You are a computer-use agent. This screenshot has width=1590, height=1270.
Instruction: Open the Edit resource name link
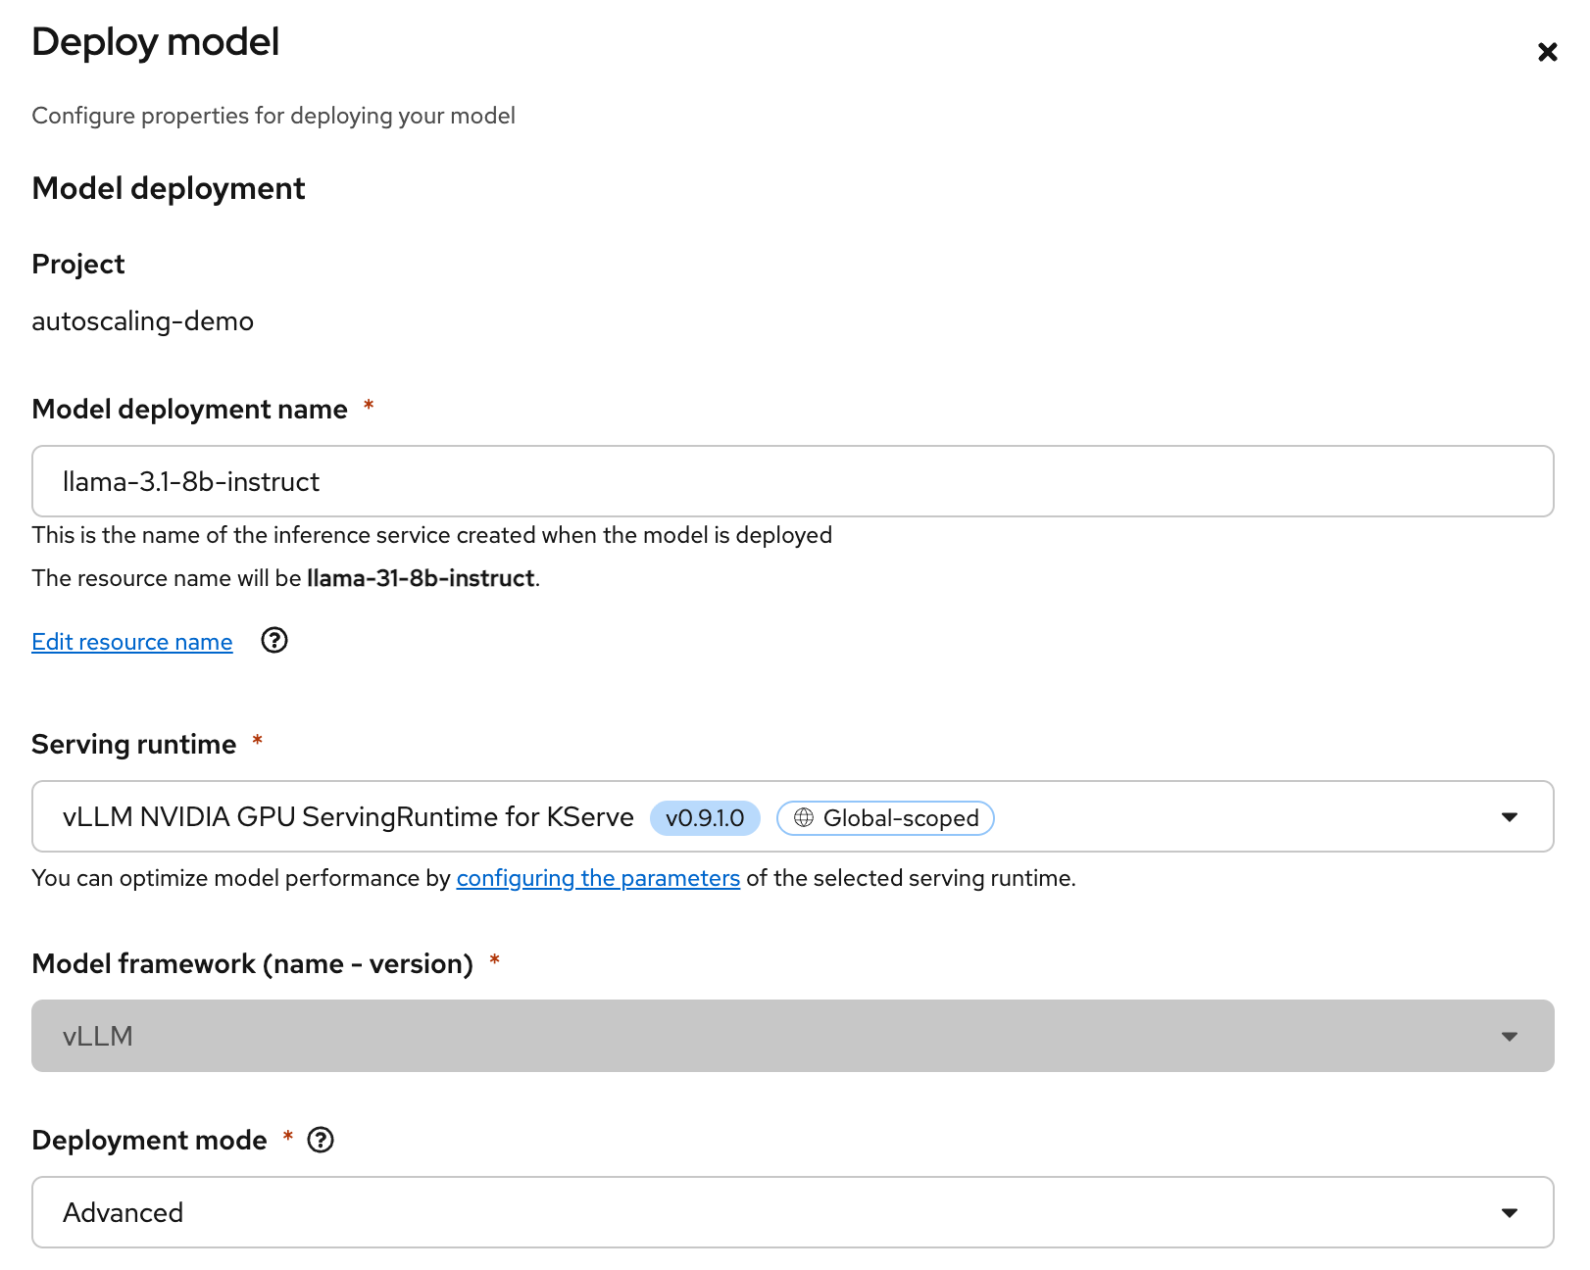[132, 642]
